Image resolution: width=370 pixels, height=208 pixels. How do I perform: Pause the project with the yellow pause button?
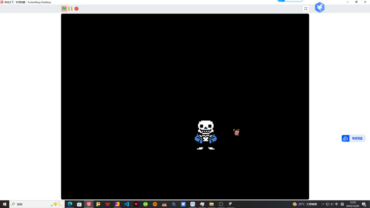coord(70,9)
